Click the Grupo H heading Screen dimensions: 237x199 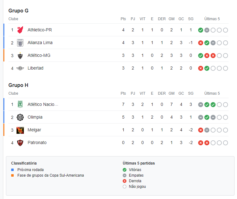click(18, 85)
